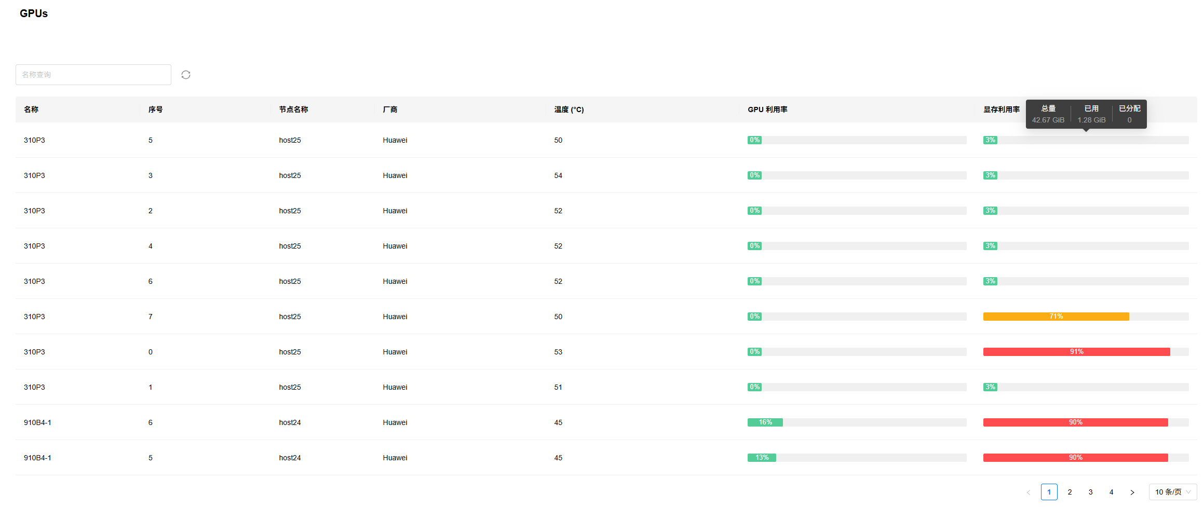Viewport: 1204px width, 507px height.
Task: Click the 厂商 column header
Action: click(x=390, y=109)
